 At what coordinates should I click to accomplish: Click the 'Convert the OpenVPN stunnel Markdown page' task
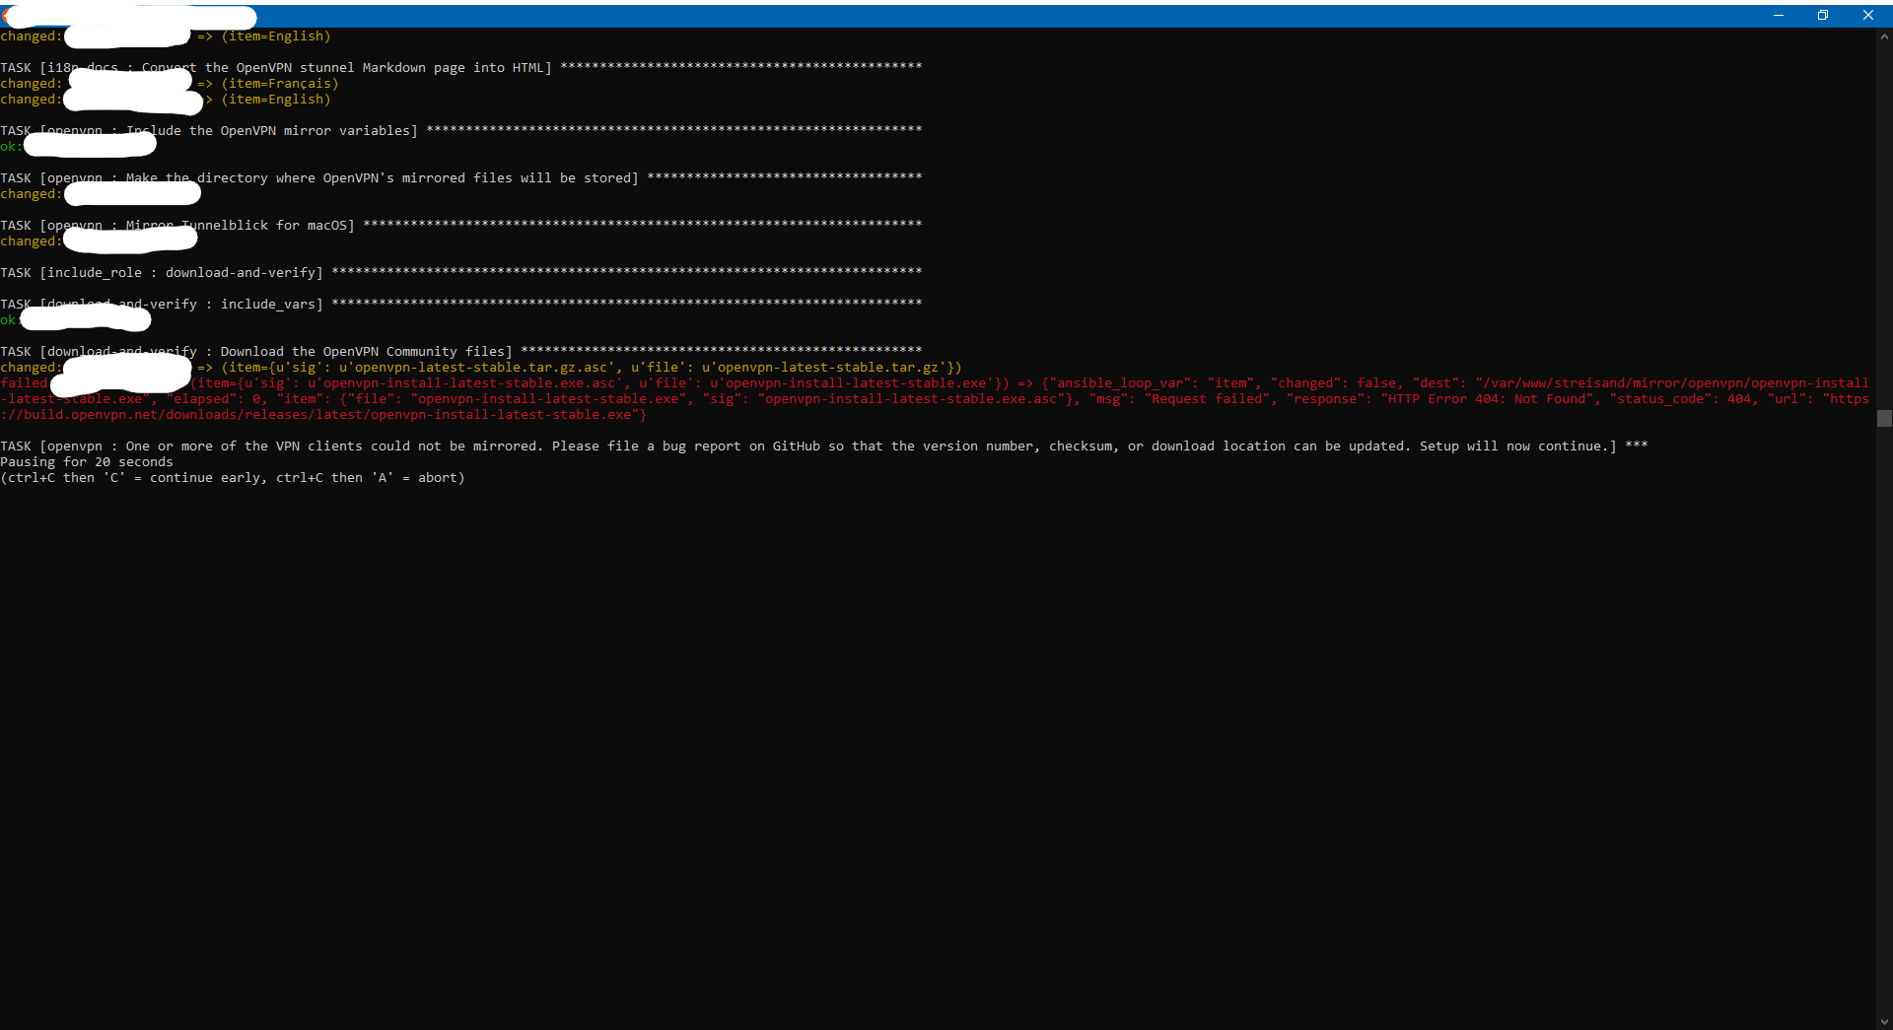tap(461, 68)
